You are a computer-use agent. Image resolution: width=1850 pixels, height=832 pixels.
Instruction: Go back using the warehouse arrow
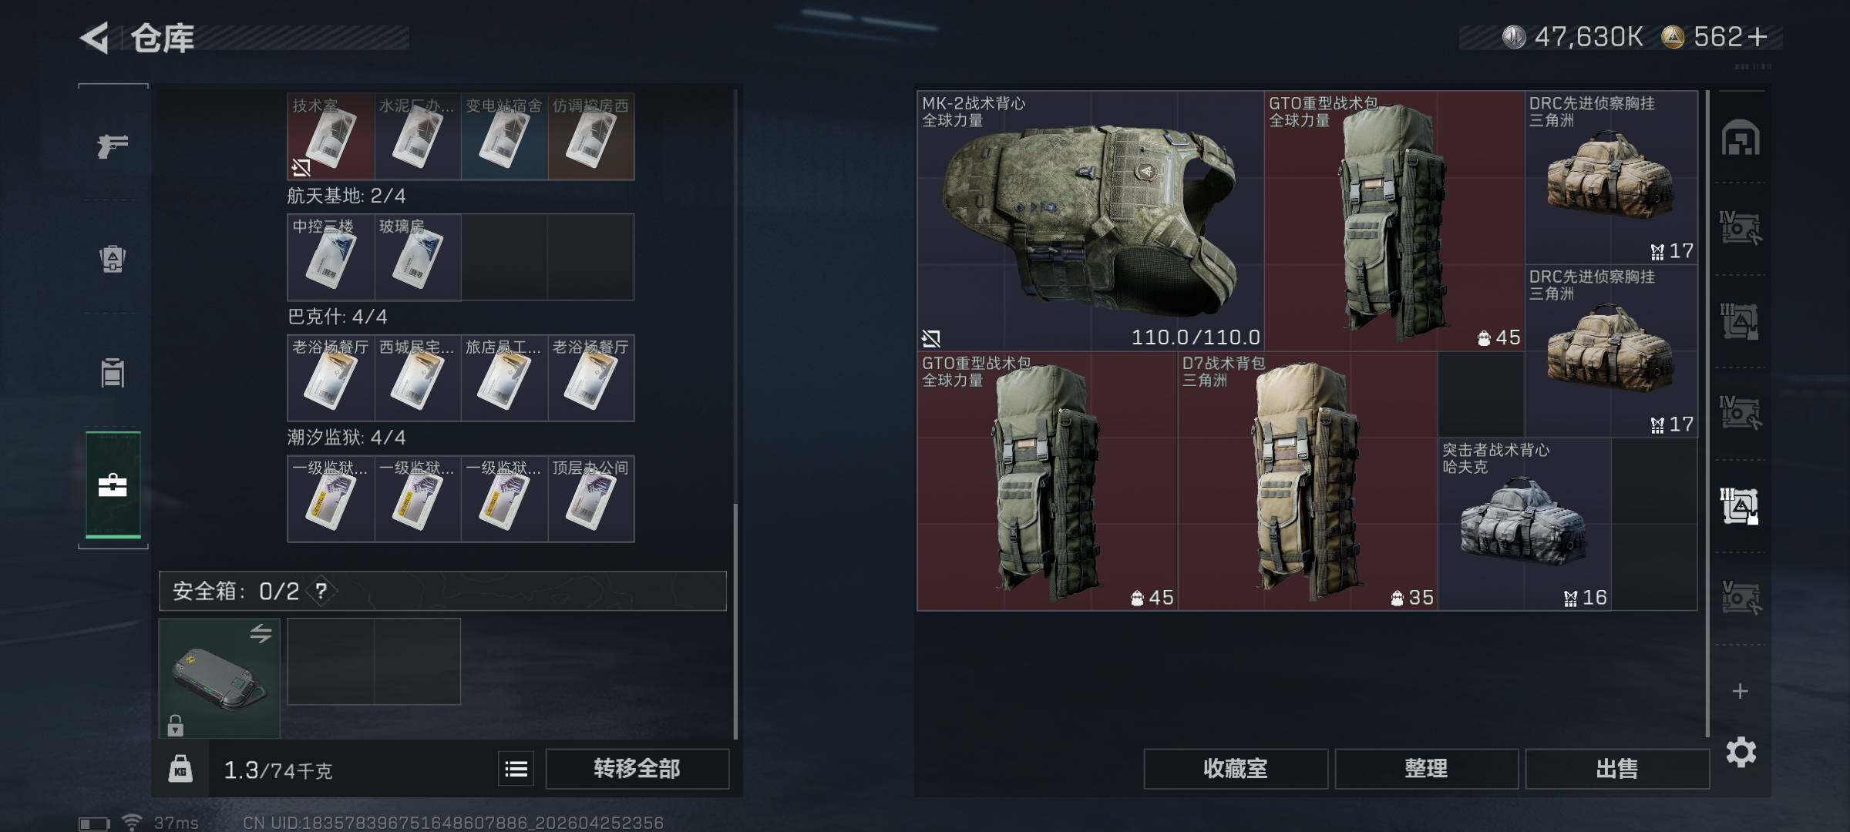[94, 37]
